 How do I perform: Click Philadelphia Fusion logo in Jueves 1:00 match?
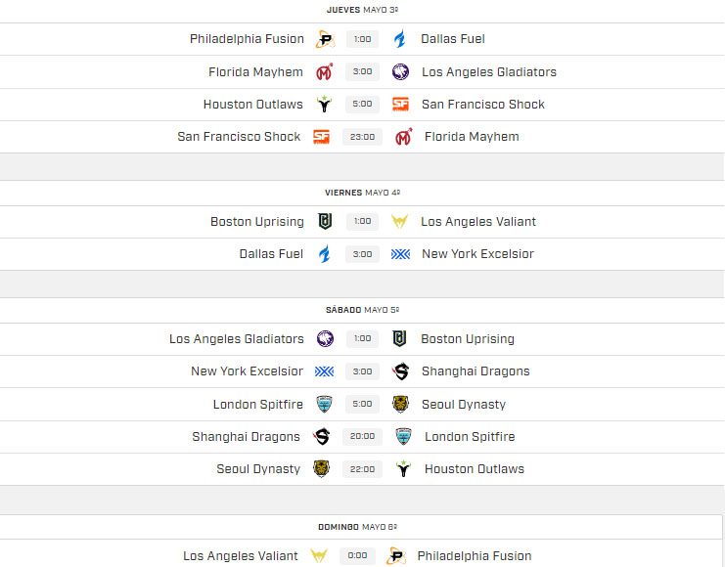pyautogui.click(x=325, y=39)
